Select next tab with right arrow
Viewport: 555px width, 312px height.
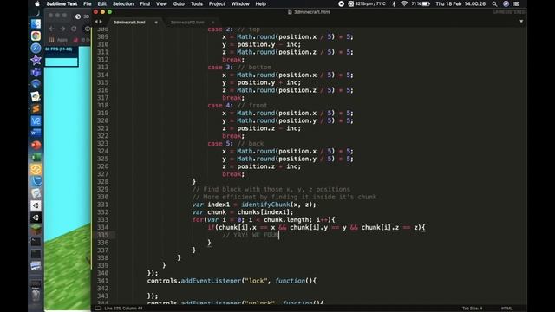click(x=101, y=22)
